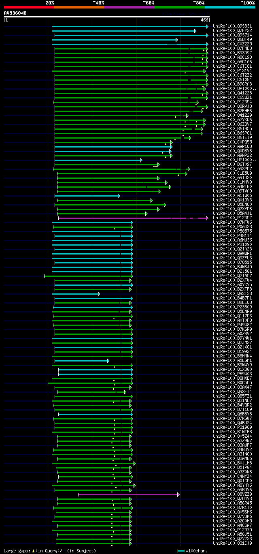This screenshot has width=259, height=554.
Task: Click the Large gaps legend text
Action: click(x=50, y=551)
